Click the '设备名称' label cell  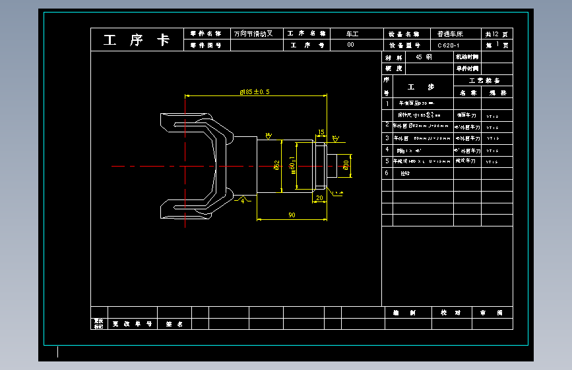tap(407, 34)
